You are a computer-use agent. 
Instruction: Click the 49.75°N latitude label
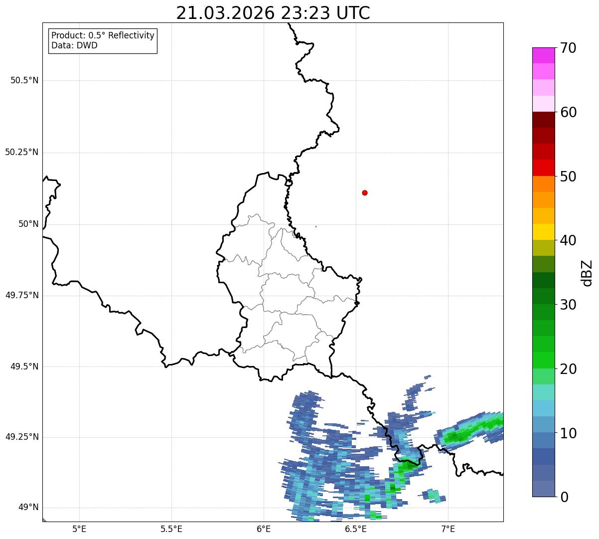[x=21, y=295]
